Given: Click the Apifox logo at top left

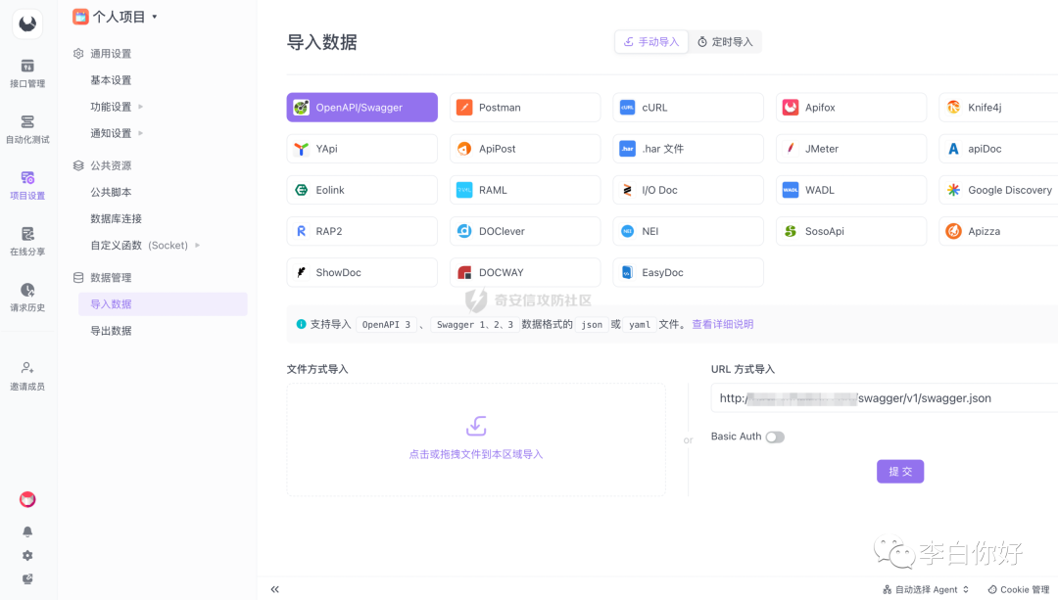Looking at the screenshot, I should 27,23.
